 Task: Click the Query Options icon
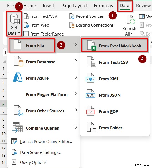(x=14, y=162)
